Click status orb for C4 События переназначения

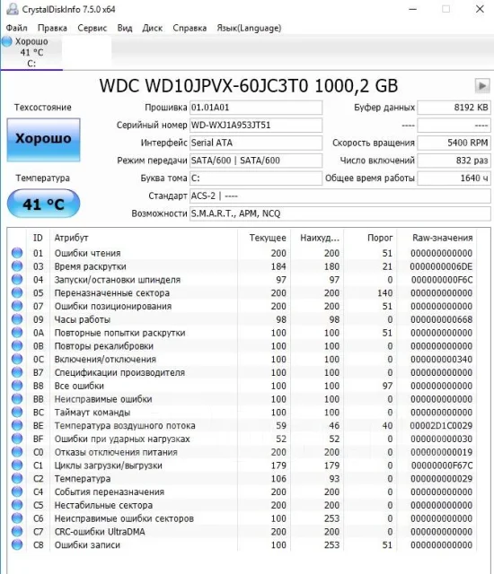pos(17,491)
